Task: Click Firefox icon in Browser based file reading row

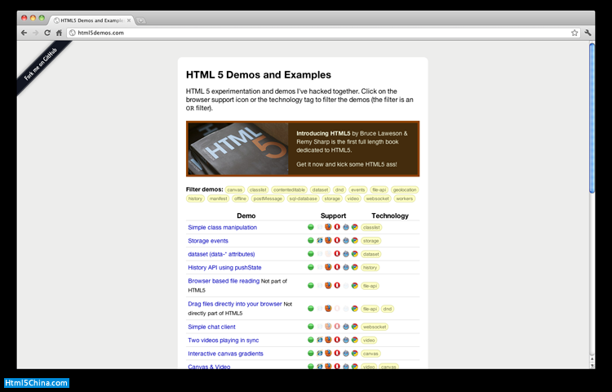Action: [328, 285]
